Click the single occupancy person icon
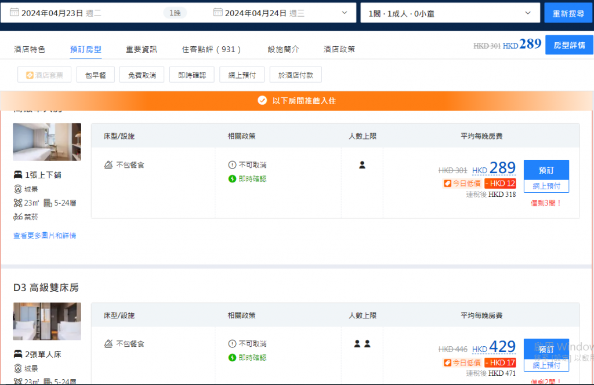This screenshot has height=385, width=594. click(x=362, y=165)
